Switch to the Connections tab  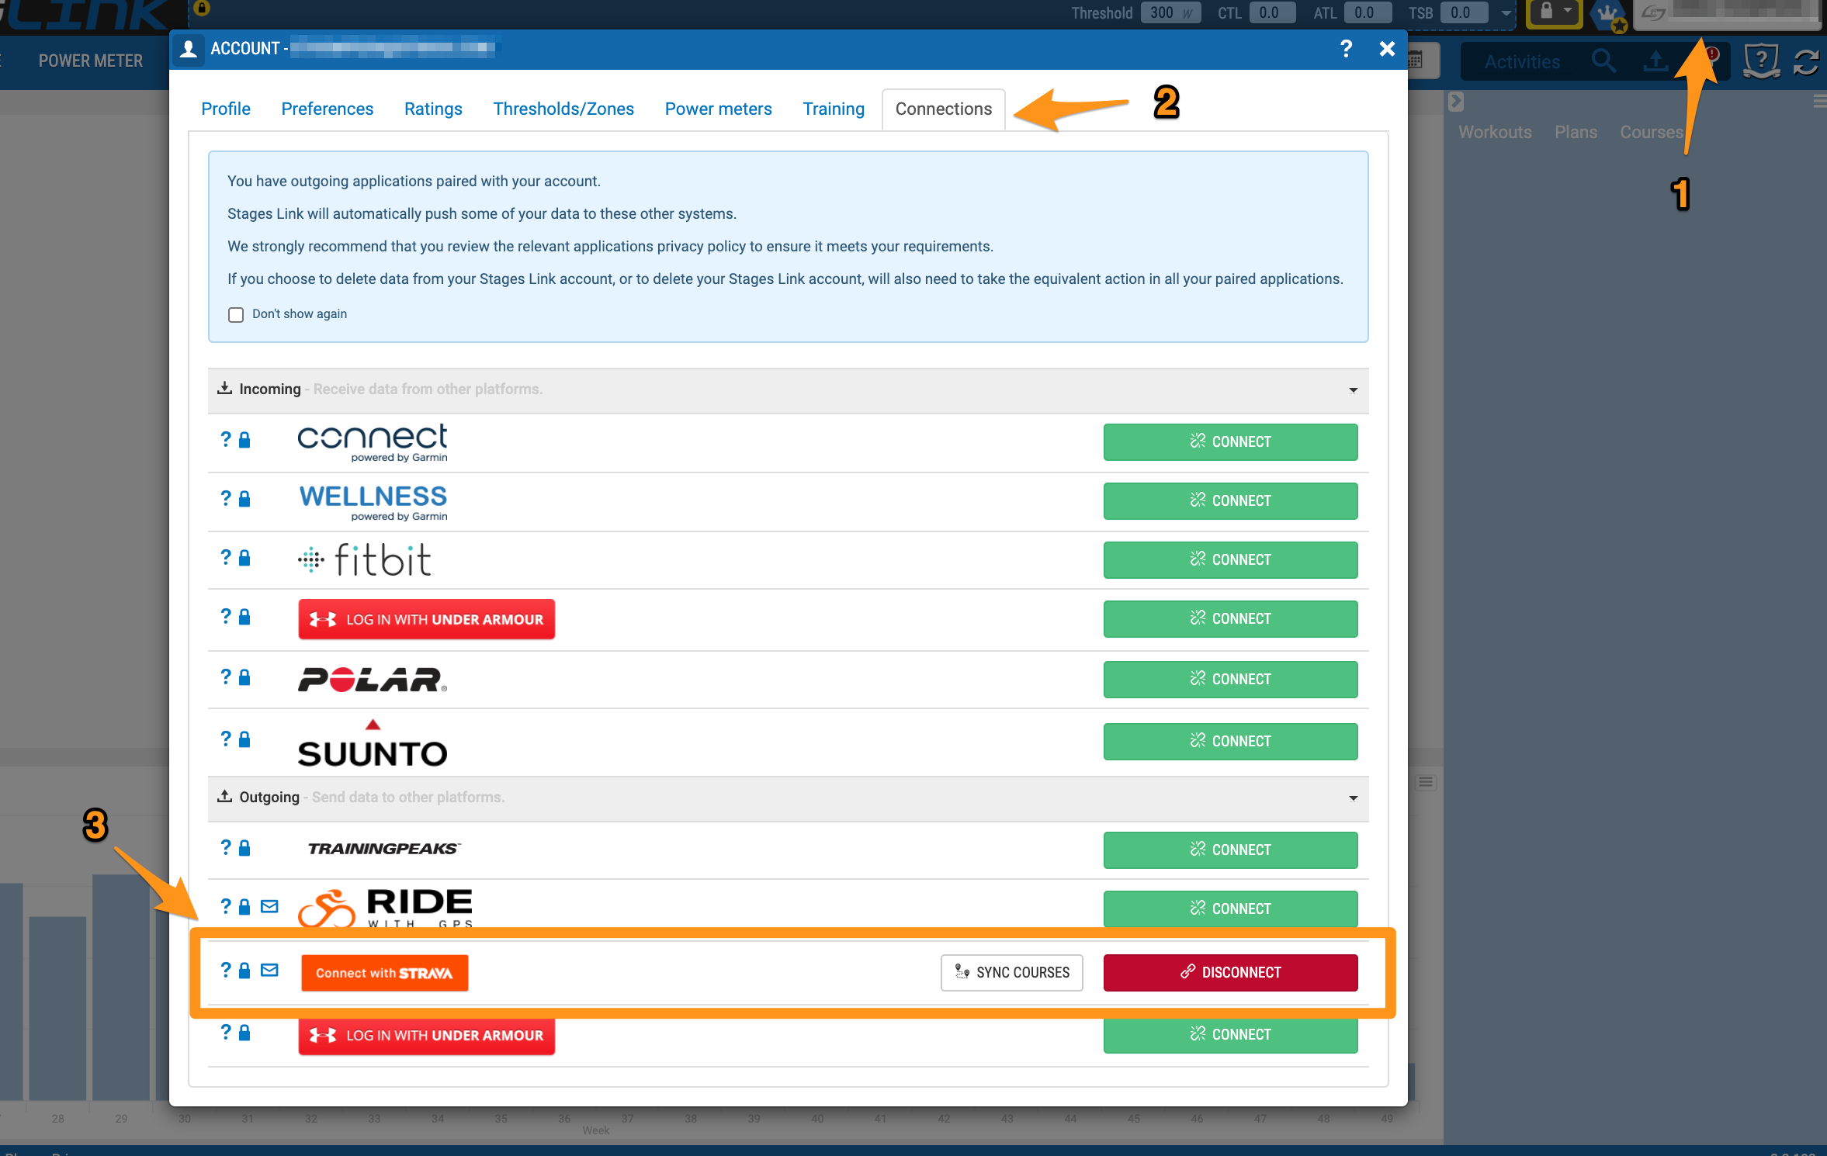pos(944,109)
